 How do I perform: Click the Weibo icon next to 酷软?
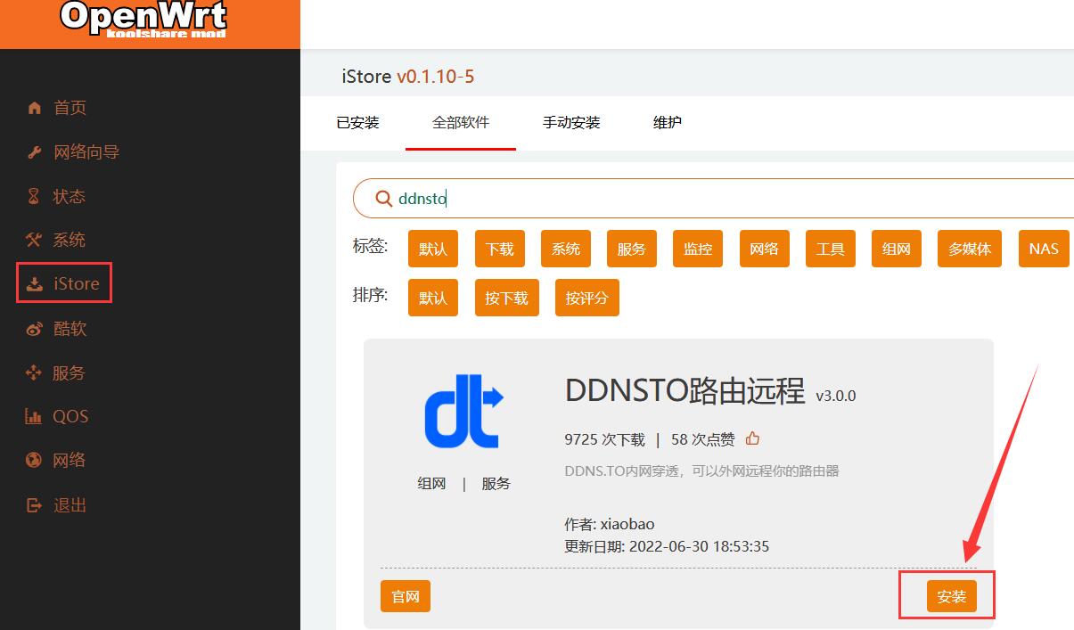click(x=35, y=329)
